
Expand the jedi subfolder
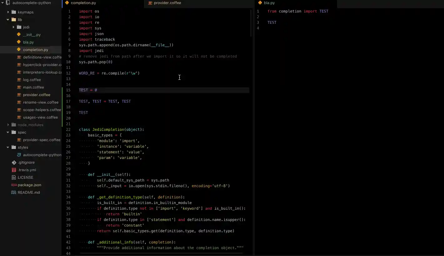13,27
